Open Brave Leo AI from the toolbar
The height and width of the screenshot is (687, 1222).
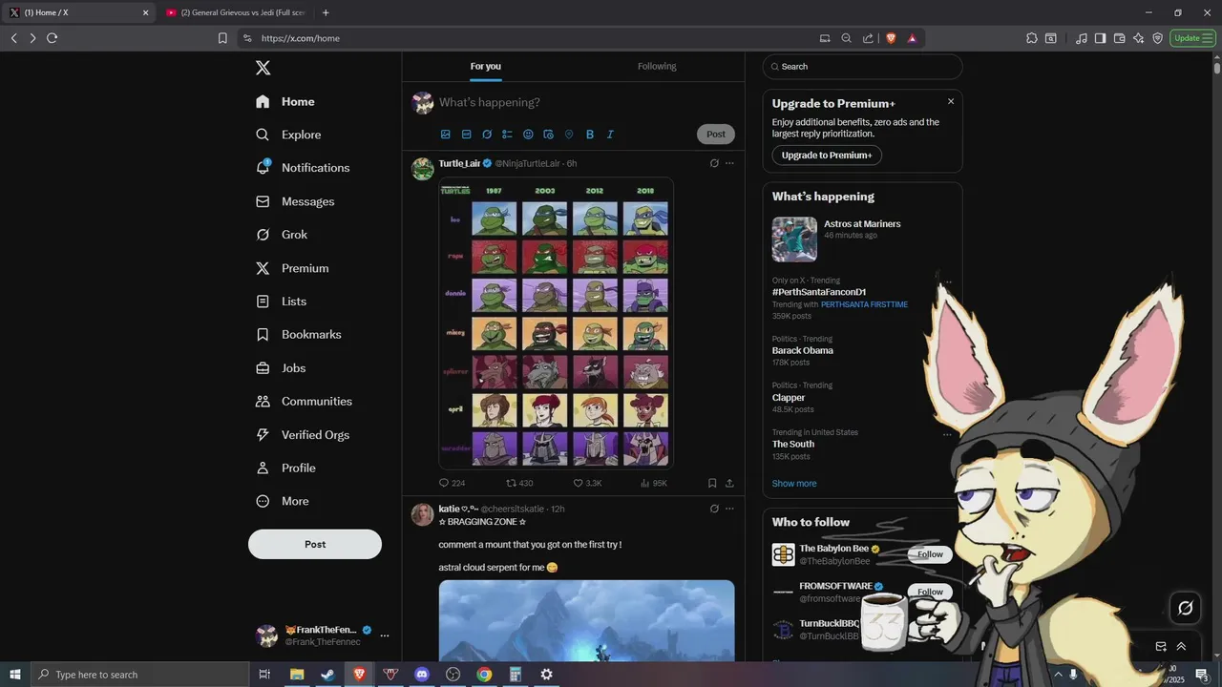pyautogui.click(x=1138, y=38)
